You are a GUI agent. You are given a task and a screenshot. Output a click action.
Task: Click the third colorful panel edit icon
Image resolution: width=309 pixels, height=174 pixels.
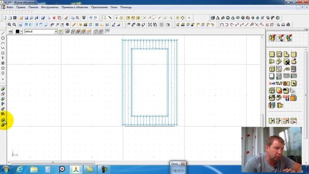click(x=289, y=38)
